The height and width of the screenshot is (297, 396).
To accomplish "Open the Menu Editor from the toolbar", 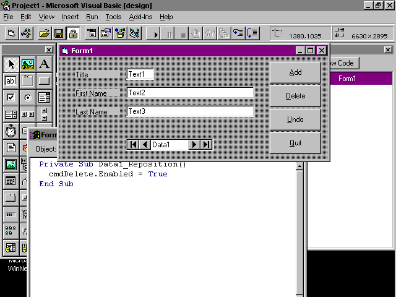I will [91, 33].
